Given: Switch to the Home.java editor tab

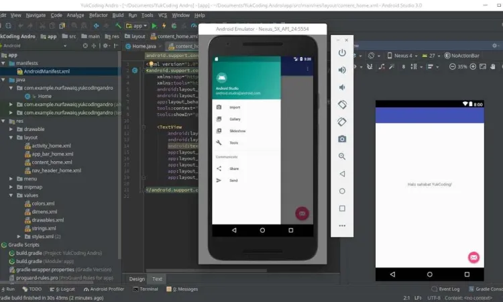Looking at the screenshot, I should 144,46.
